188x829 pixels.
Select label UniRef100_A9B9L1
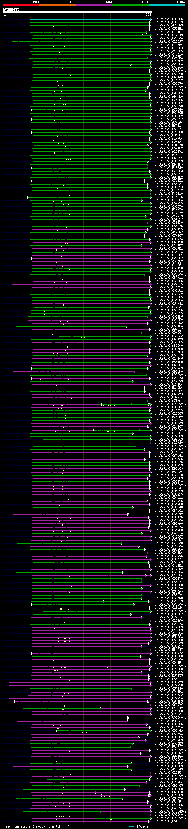click(x=169, y=103)
